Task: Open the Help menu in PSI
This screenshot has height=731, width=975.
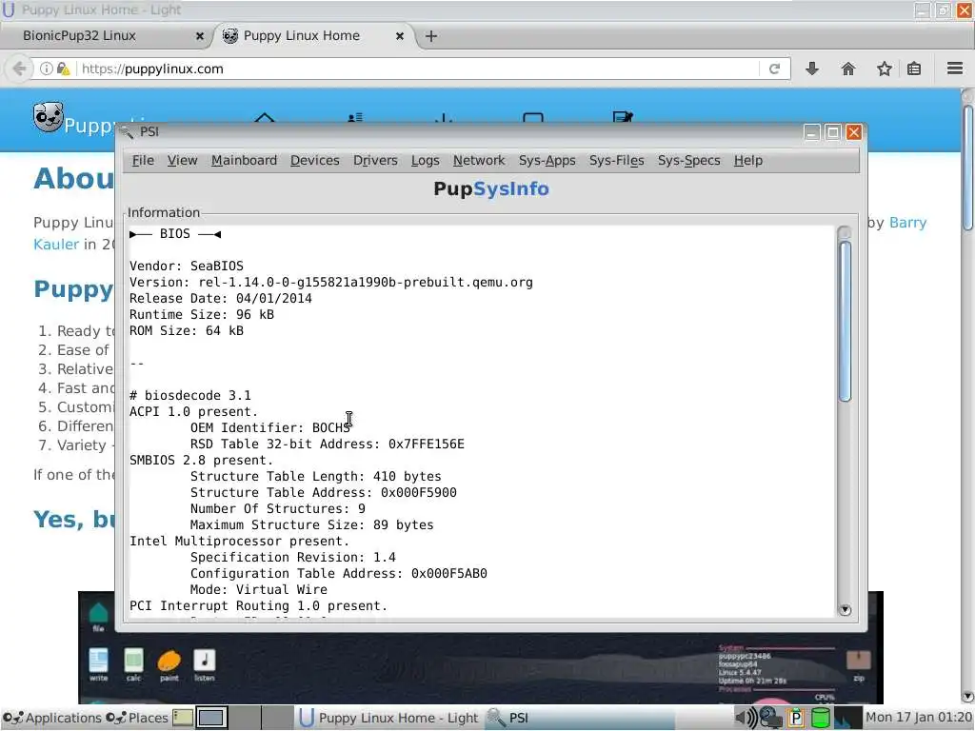Action: 747,160
